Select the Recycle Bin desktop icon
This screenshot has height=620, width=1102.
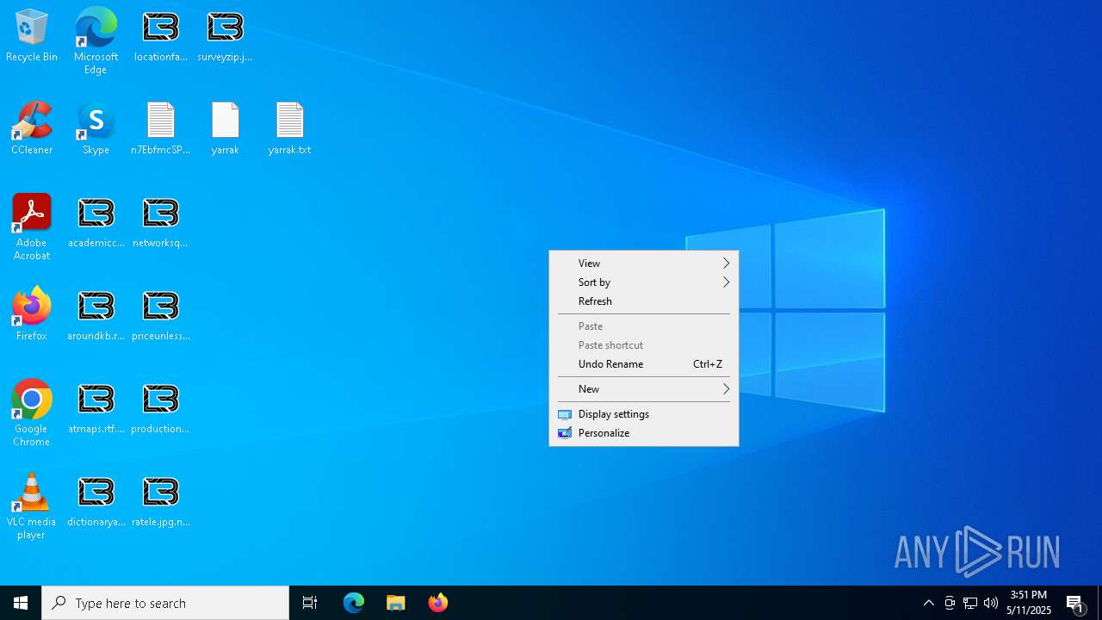pos(32,36)
